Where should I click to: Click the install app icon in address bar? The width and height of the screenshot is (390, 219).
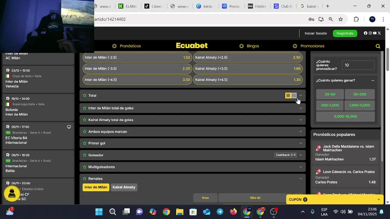pyautogui.click(x=321, y=19)
